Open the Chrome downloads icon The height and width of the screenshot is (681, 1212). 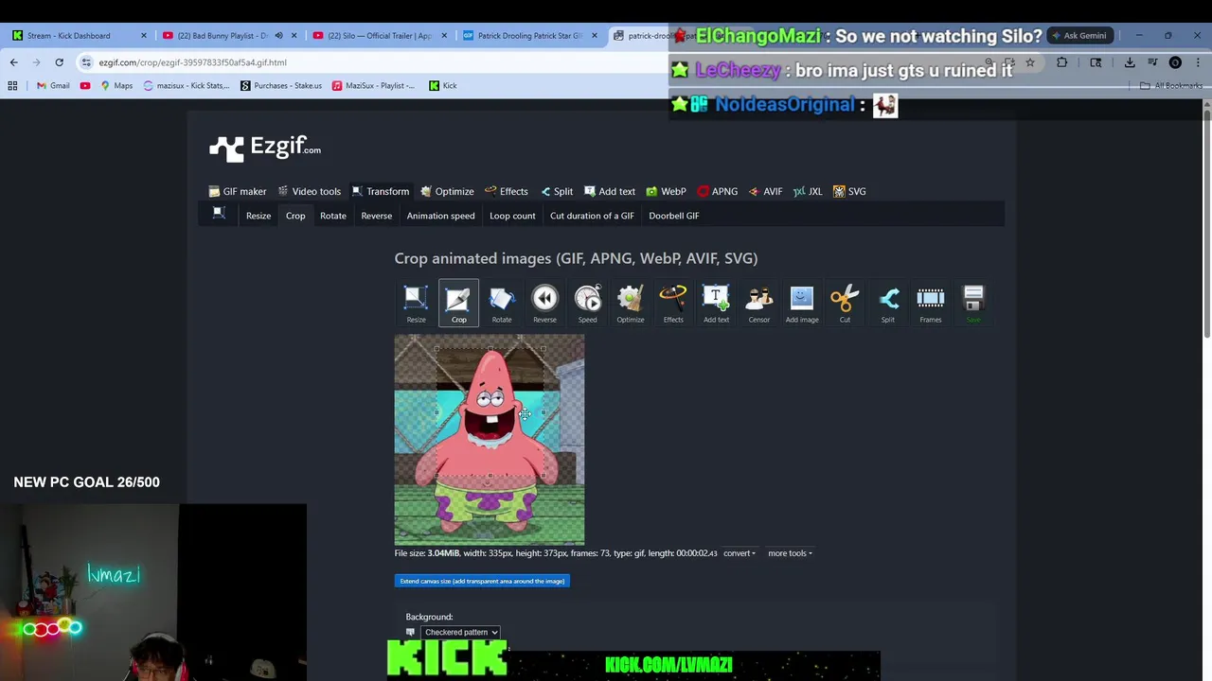point(1130,62)
